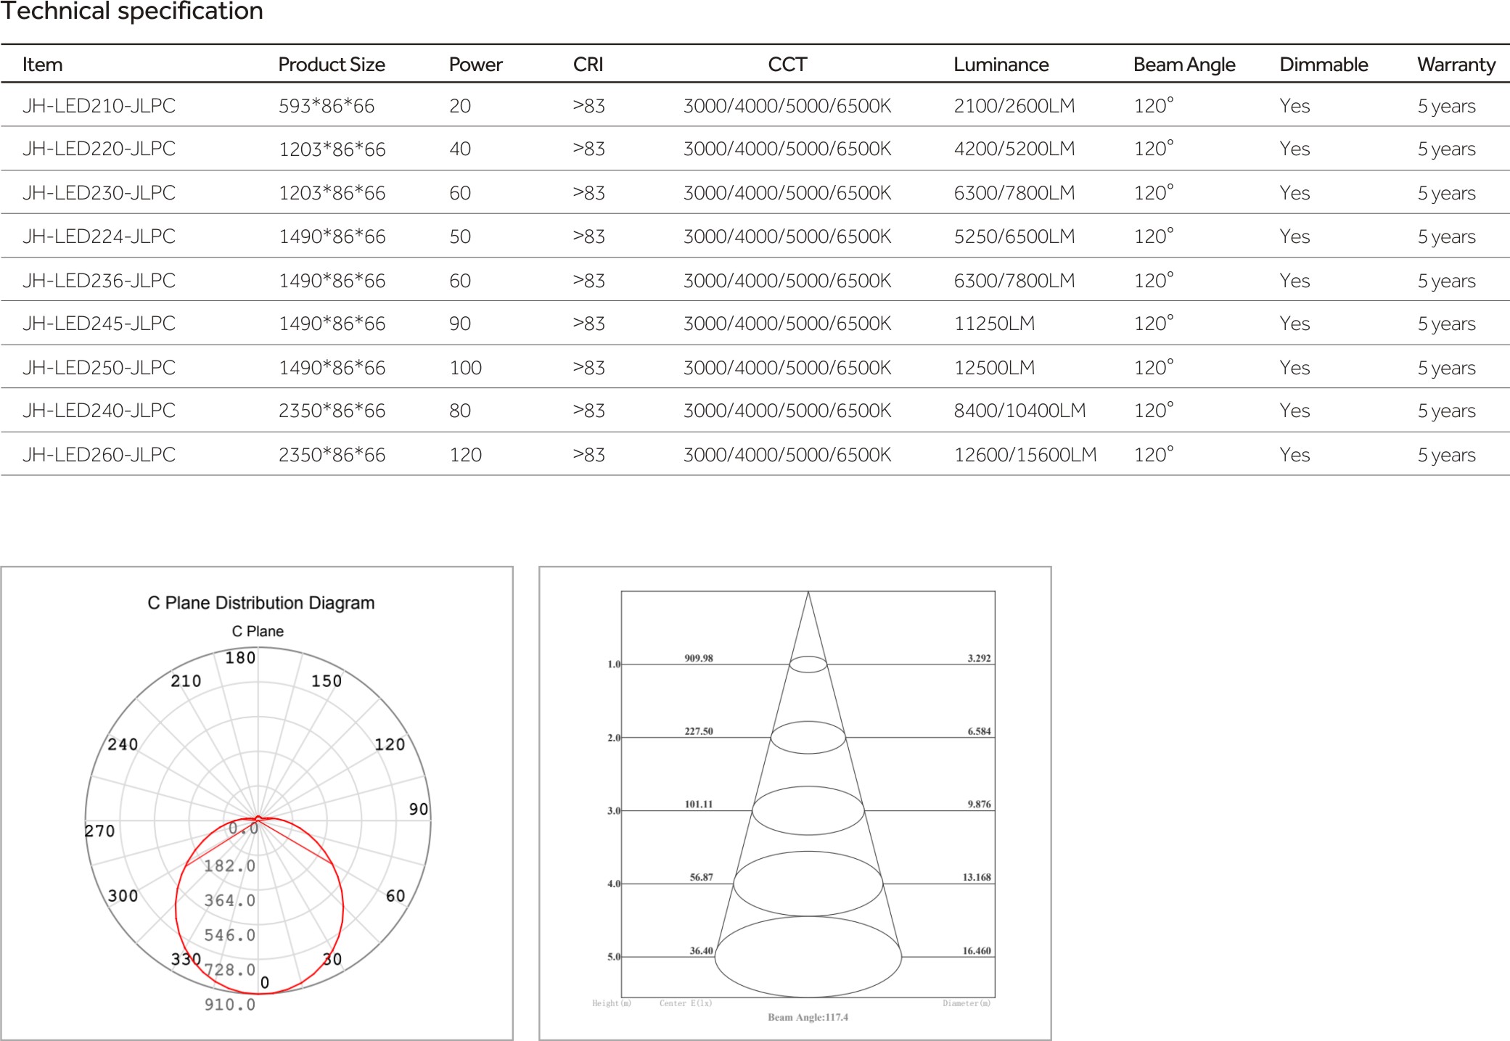Click the 364.0 scale value on polar chart

tap(230, 900)
